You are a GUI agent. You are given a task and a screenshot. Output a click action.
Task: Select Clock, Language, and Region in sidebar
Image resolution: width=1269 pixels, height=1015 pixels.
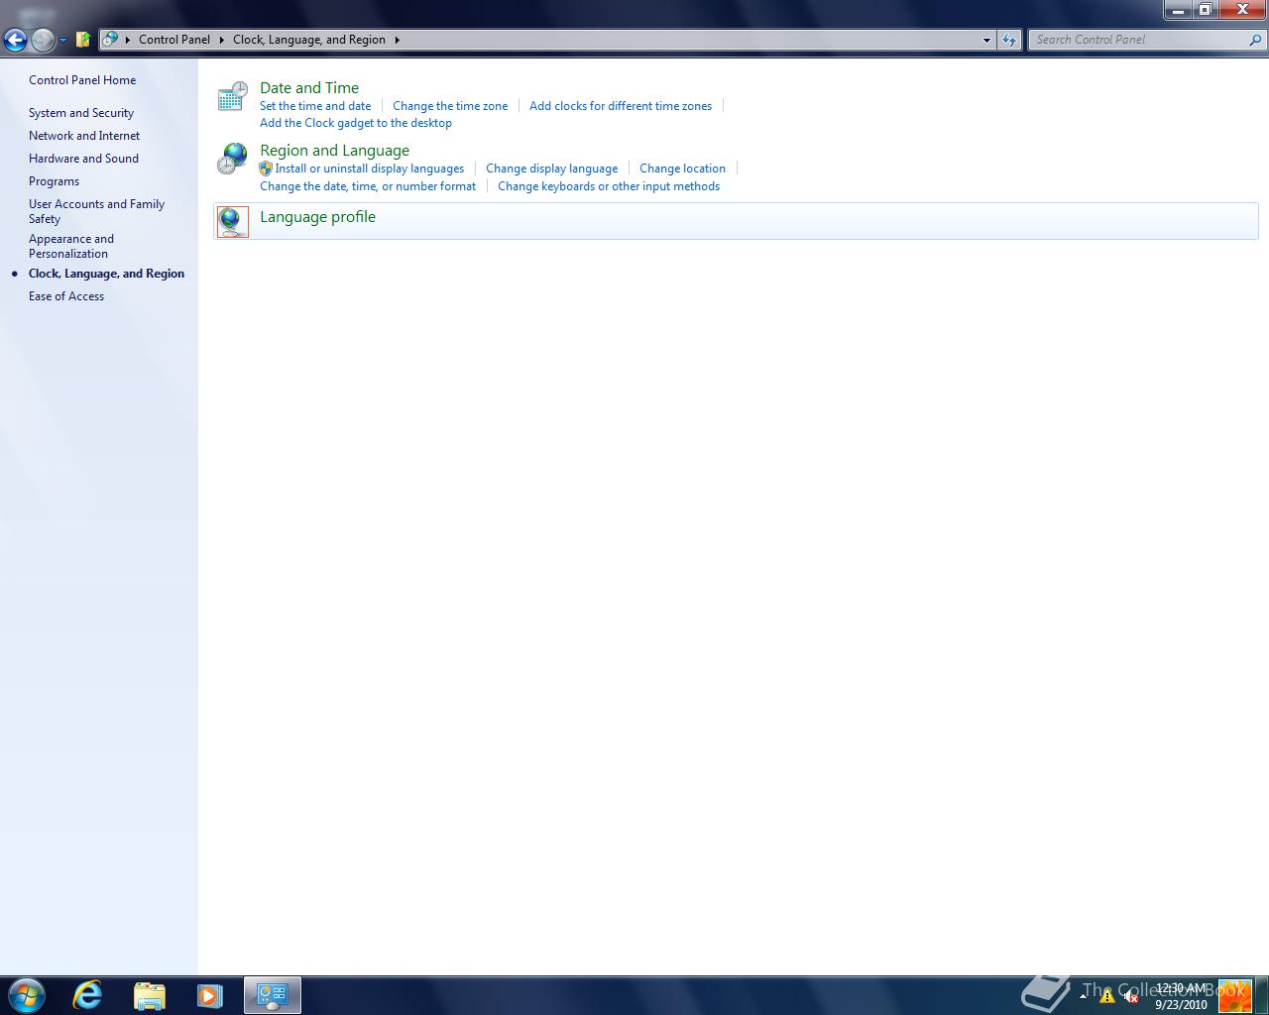coord(106,274)
